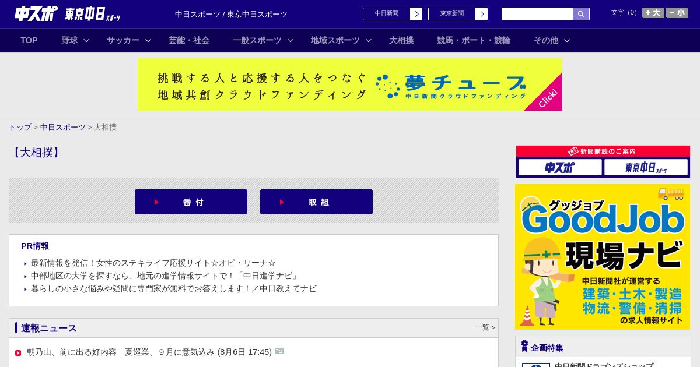This screenshot has width=700, height=367.
Task: Open 大相撲 navigation item
Action: click(x=401, y=40)
